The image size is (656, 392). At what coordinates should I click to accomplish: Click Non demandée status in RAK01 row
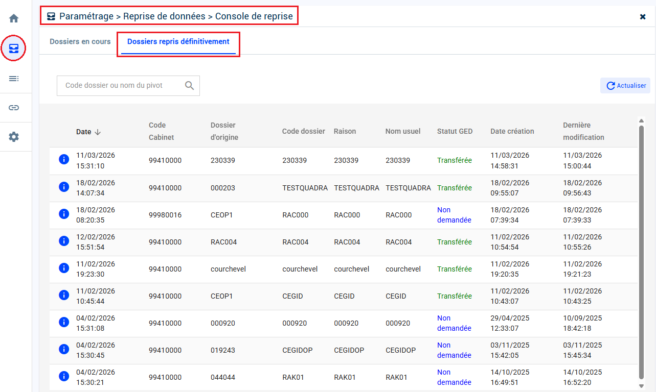(x=454, y=377)
